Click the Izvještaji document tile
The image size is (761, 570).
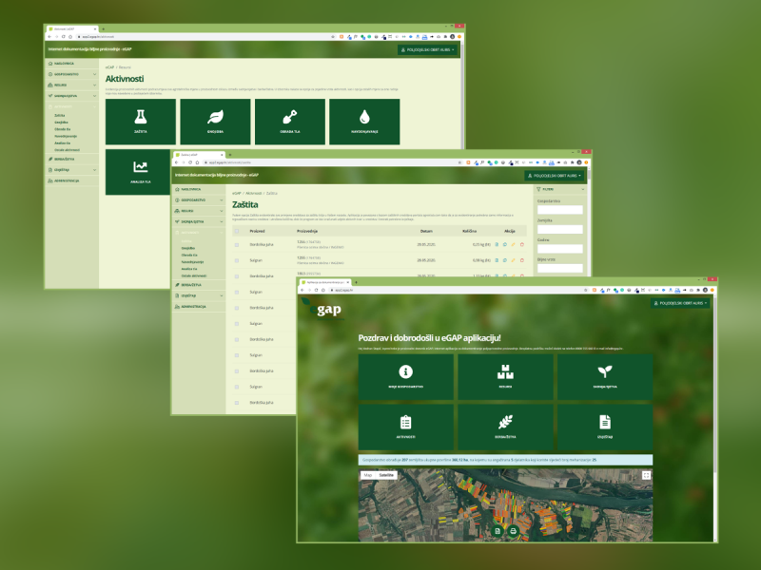tap(604, 427)
